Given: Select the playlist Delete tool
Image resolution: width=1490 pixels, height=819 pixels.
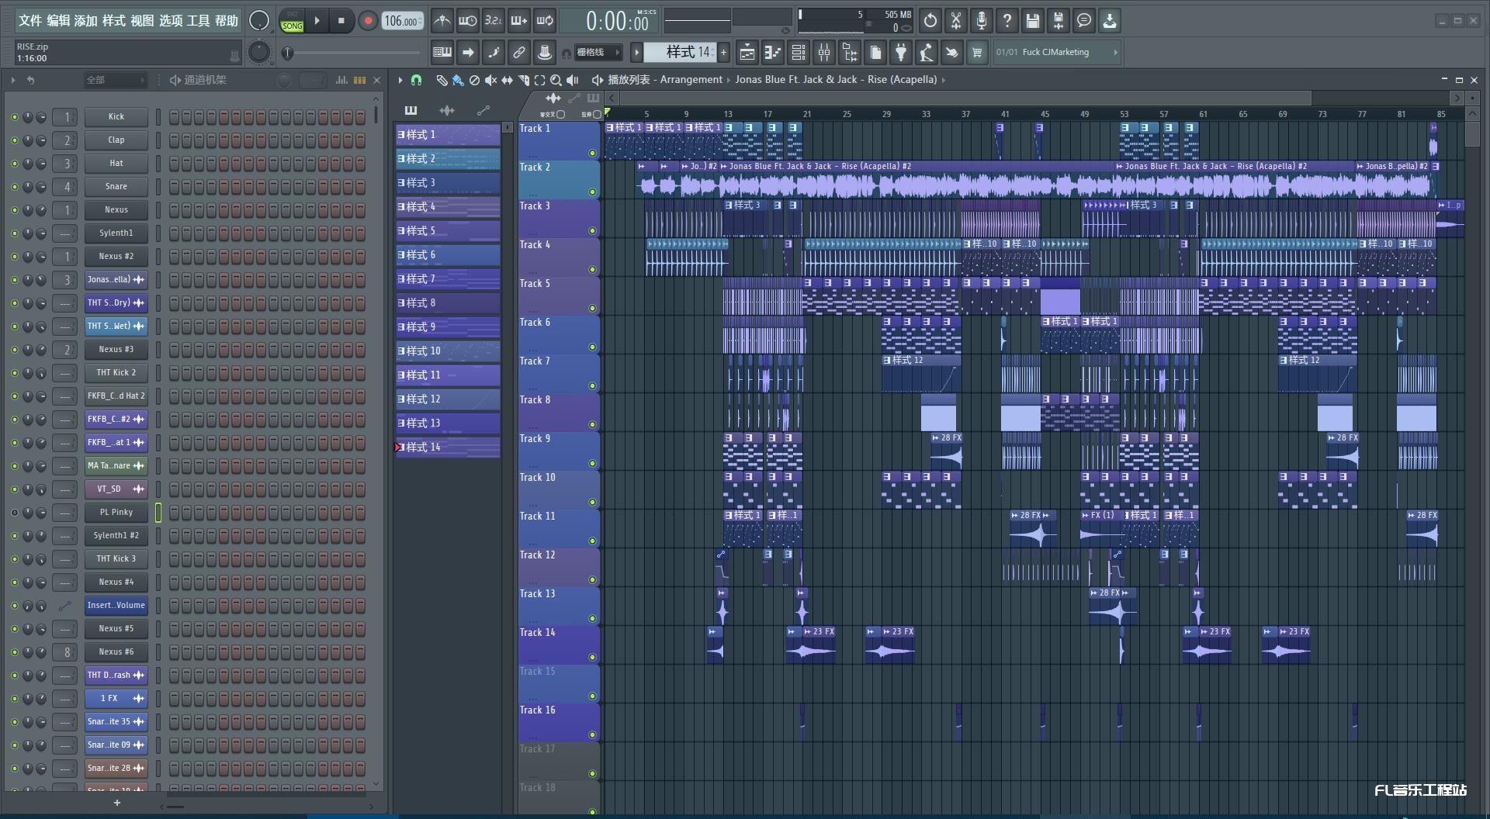Looking at the screenshot, I should click(474, 80).
